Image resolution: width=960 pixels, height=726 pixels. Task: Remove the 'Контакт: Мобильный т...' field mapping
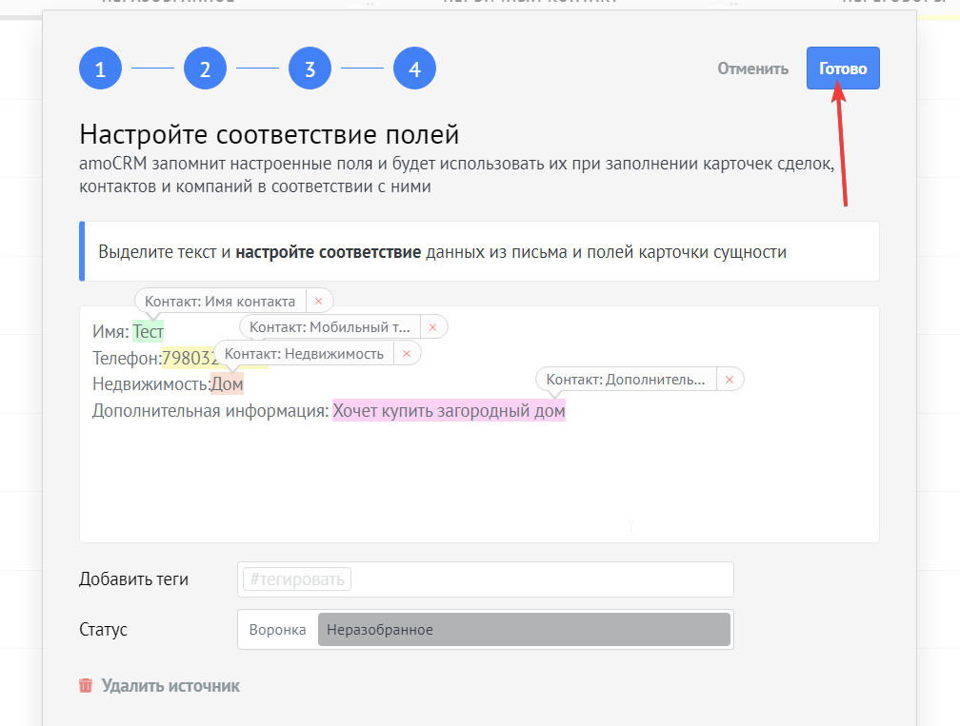click(x=432, y=327)
